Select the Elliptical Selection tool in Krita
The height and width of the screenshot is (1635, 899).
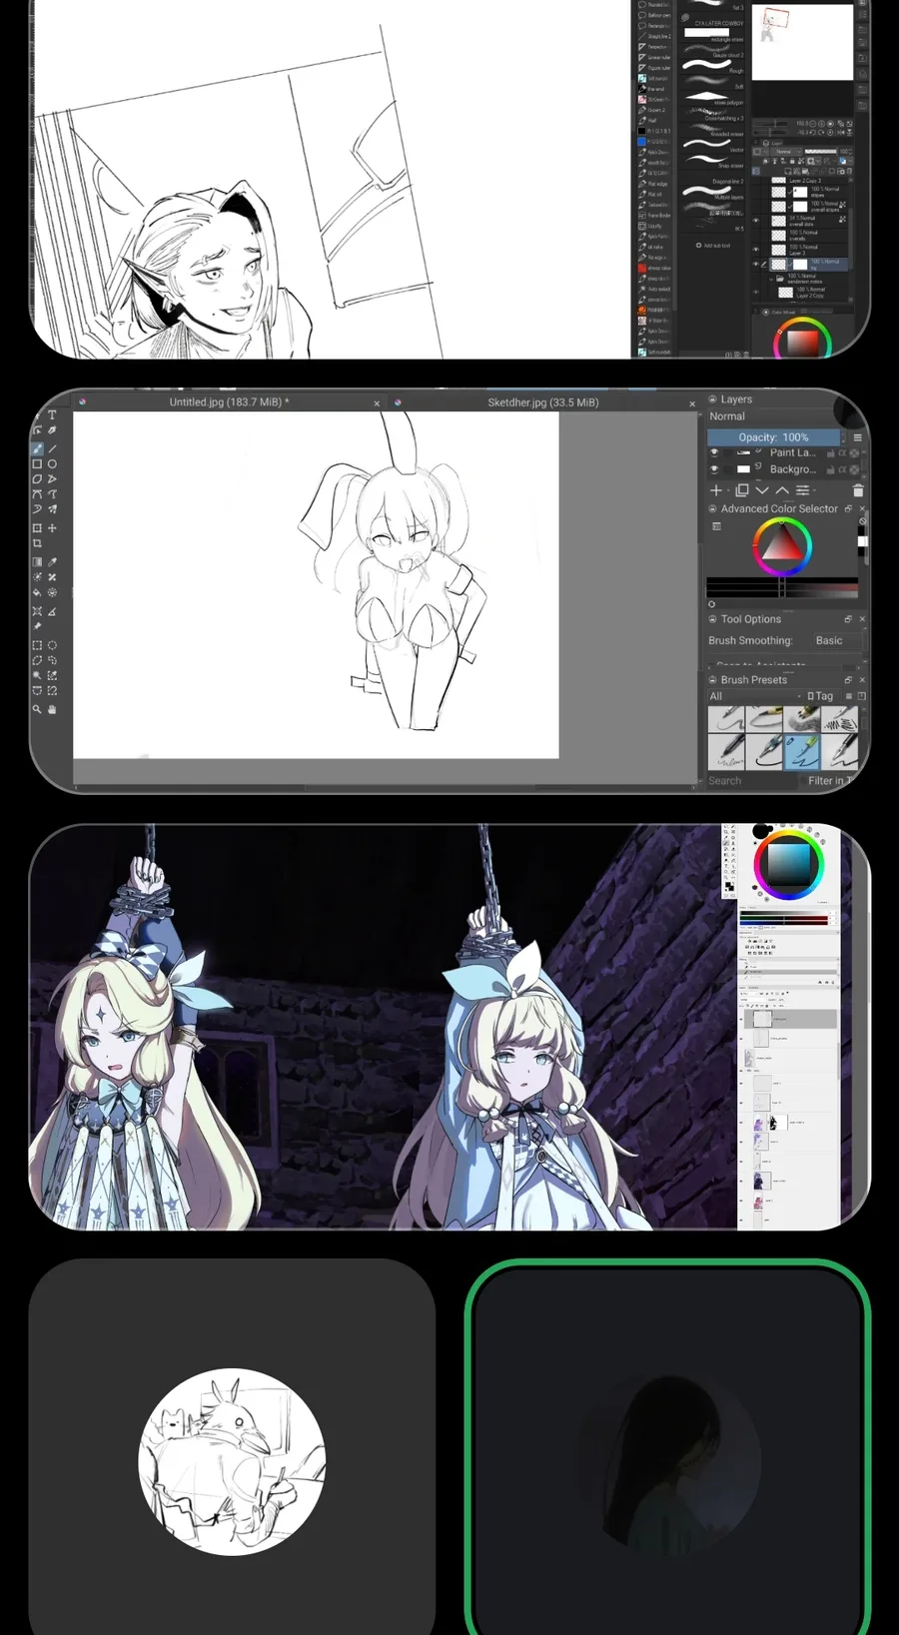click(52, 645)
